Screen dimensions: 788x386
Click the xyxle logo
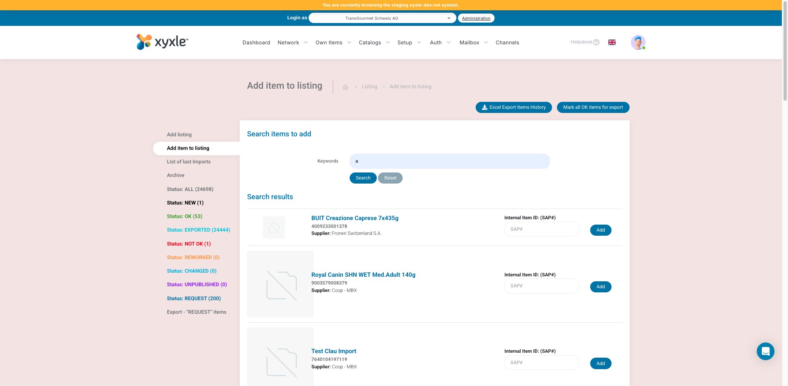[x=162, y=42]
